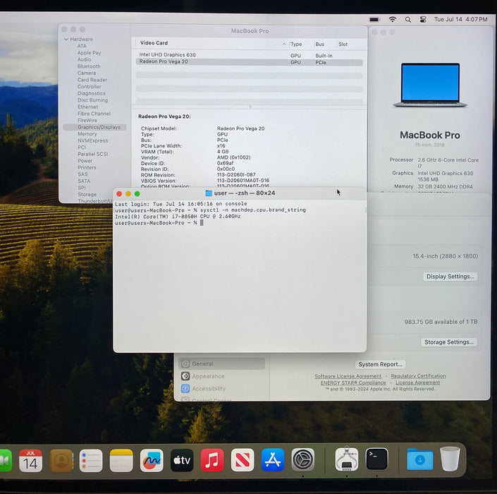This screenshot has width=497, height=494.
Task: Click the Type column header
Action: point(296,44)
